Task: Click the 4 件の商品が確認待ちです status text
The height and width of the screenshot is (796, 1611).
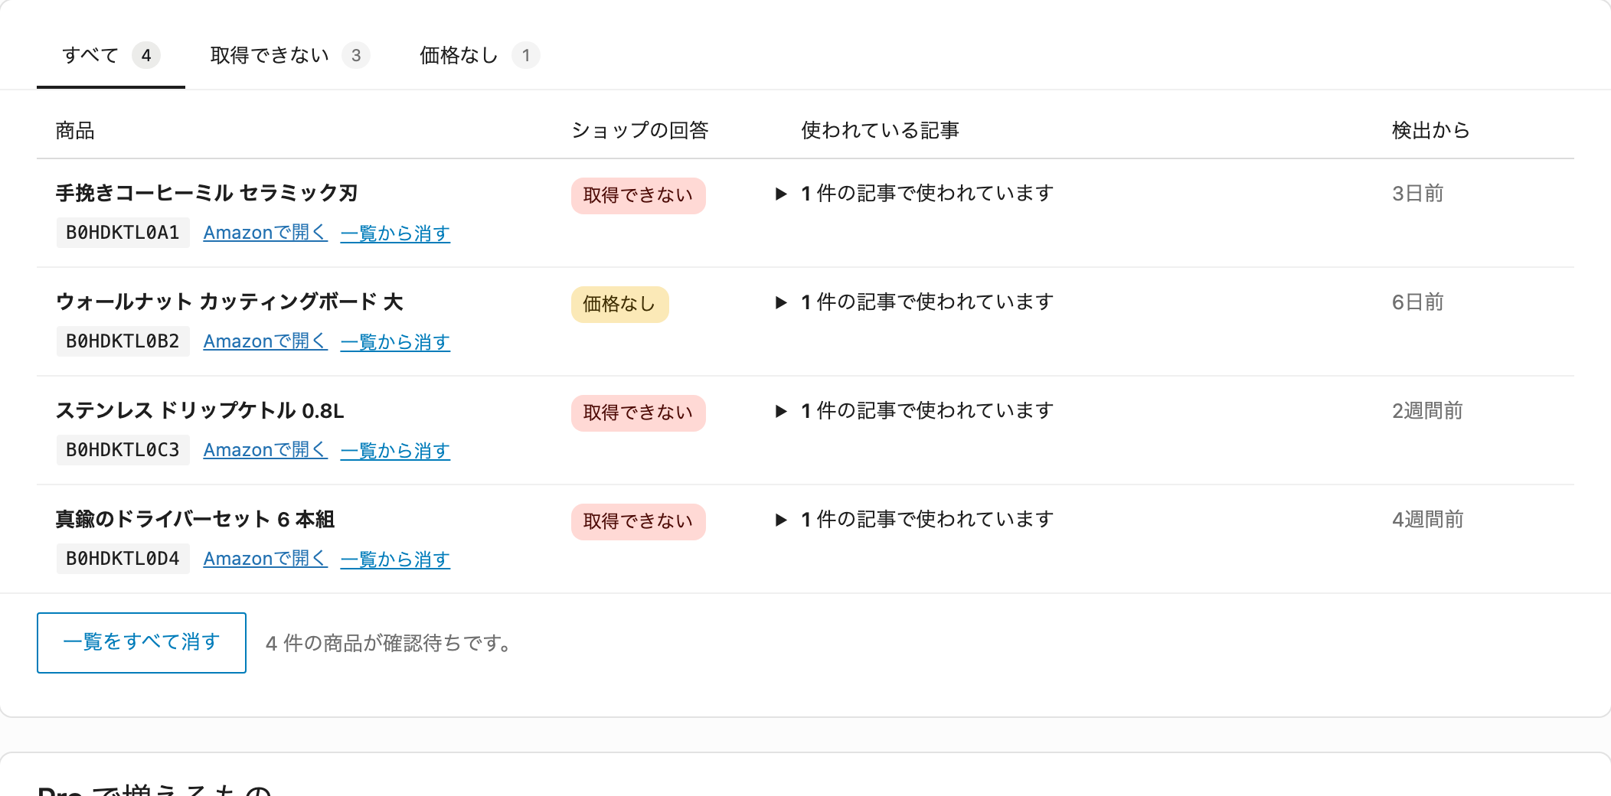Action: click(x=388, y=643)
